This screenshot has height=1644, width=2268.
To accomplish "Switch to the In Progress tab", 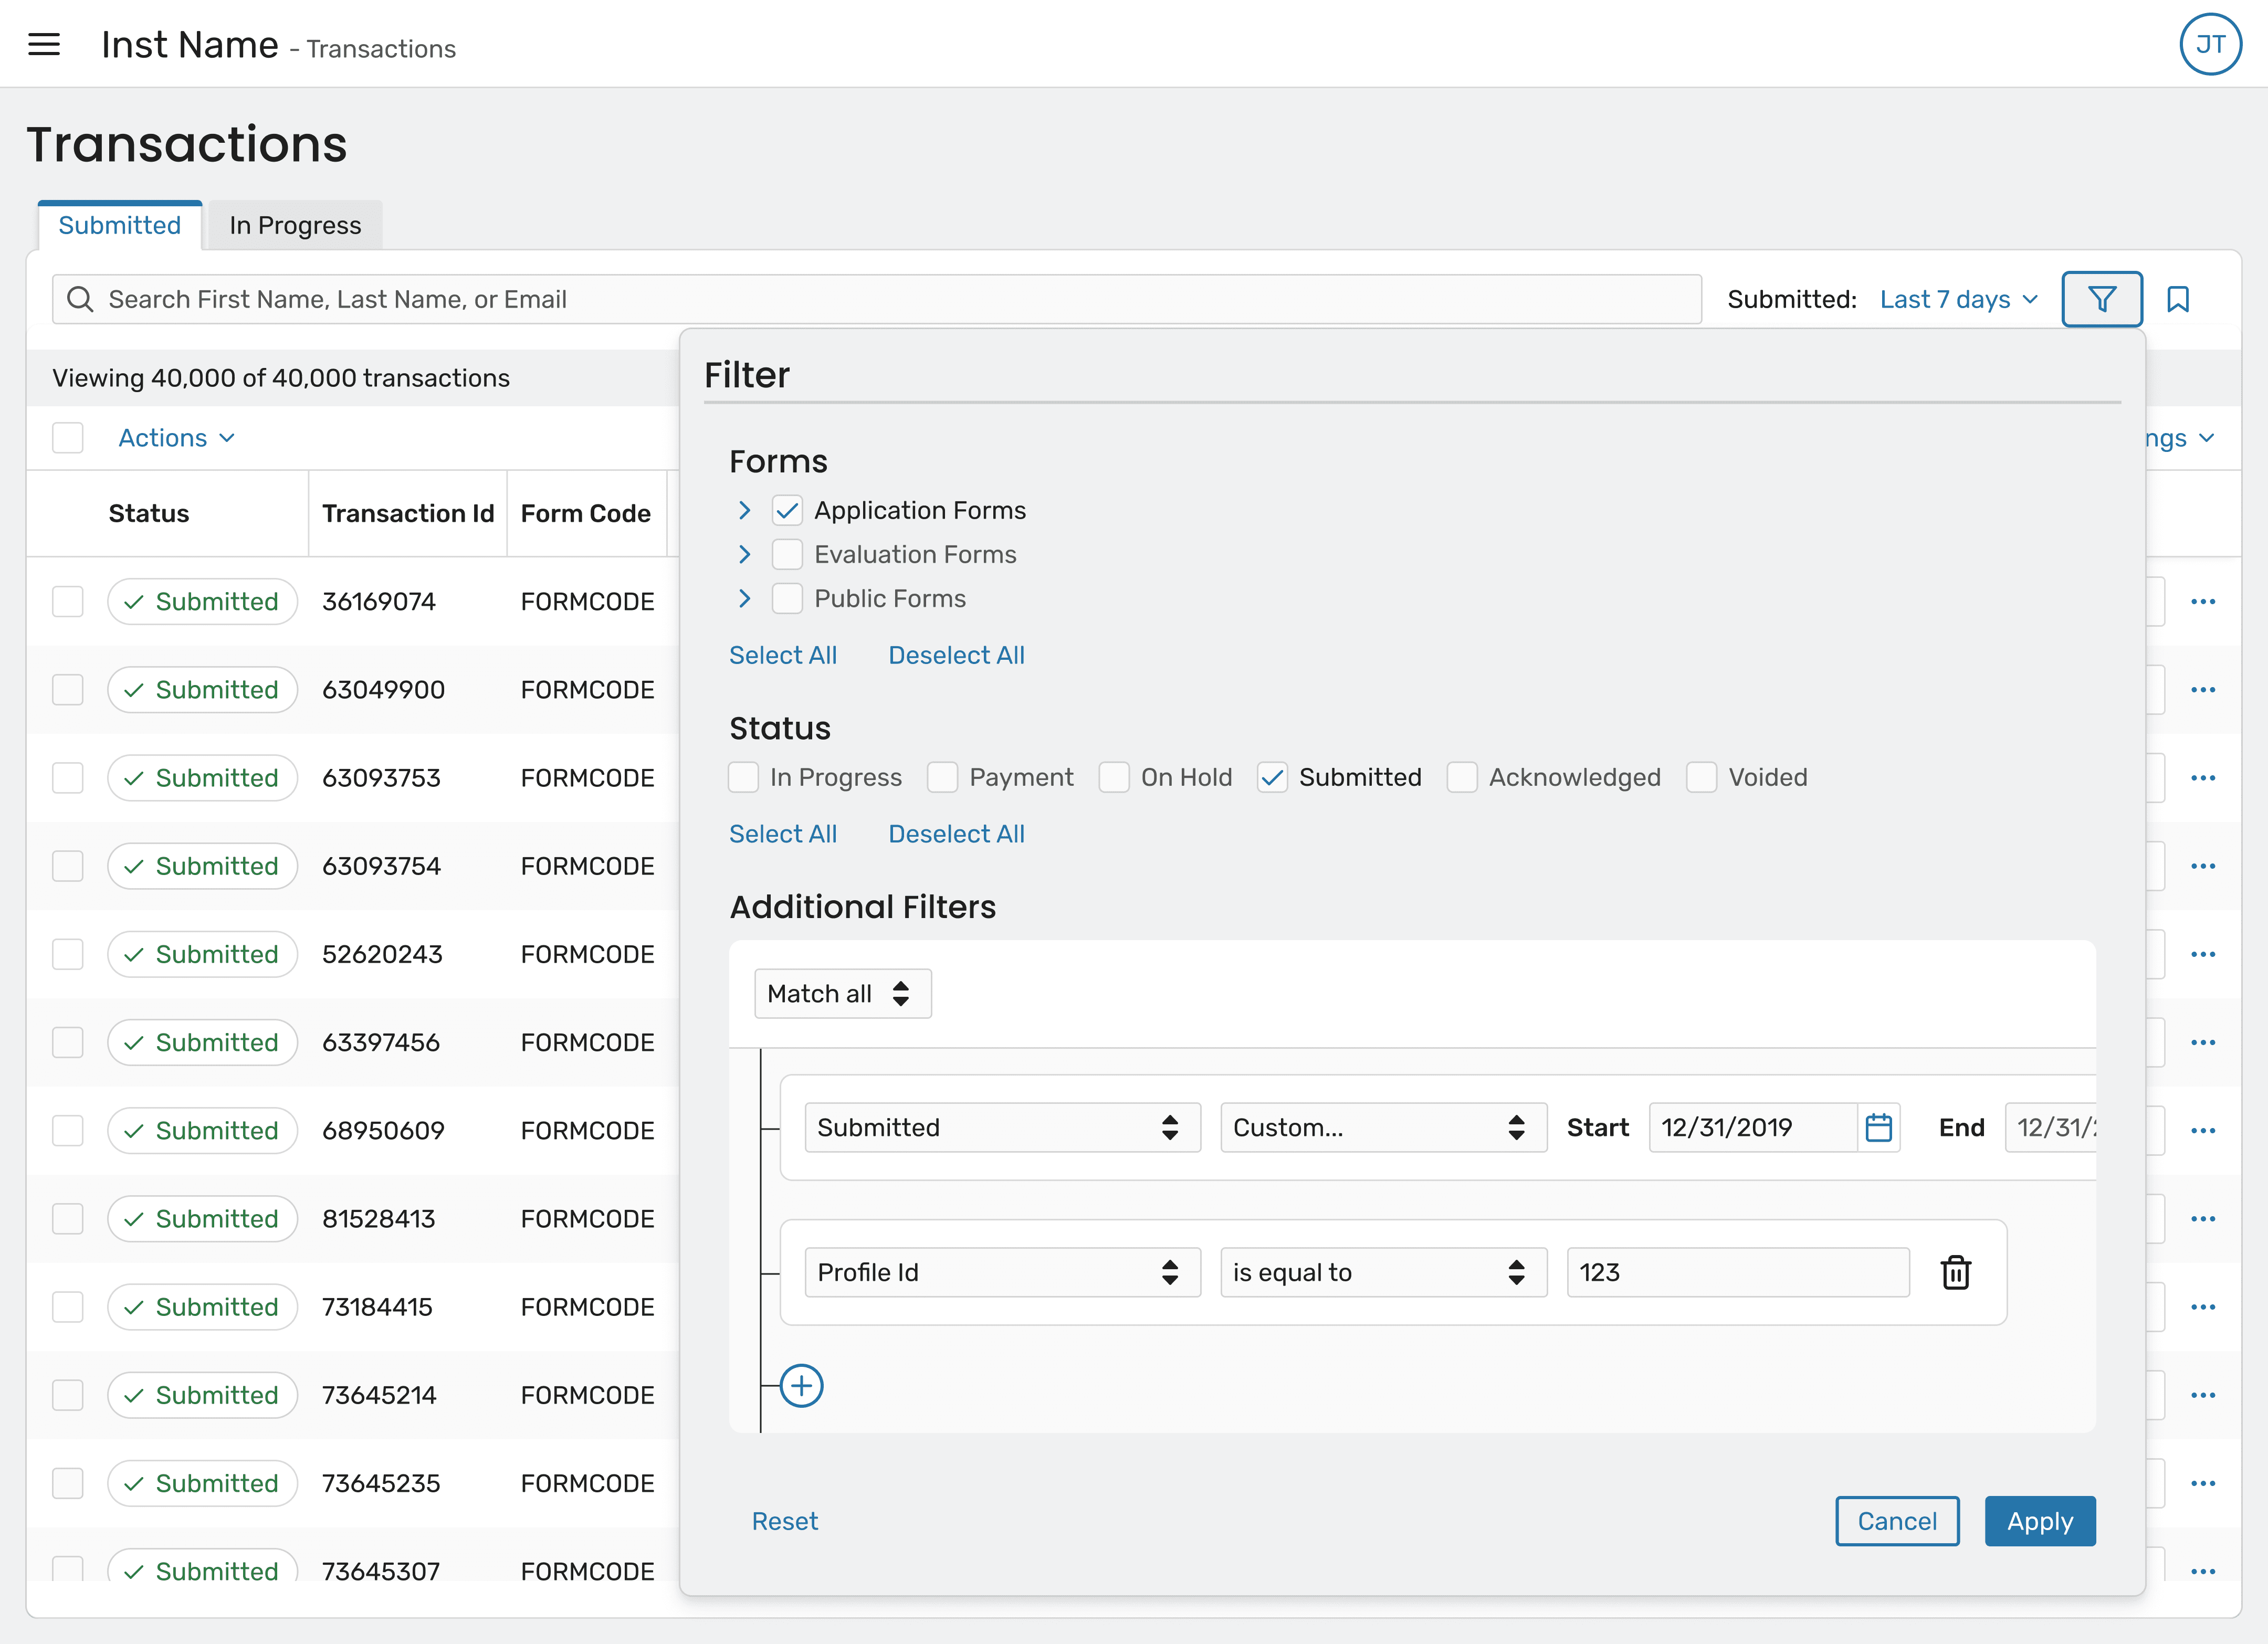I will click(x=295, y=225).
